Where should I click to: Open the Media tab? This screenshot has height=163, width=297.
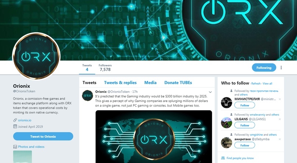[151, 83]
